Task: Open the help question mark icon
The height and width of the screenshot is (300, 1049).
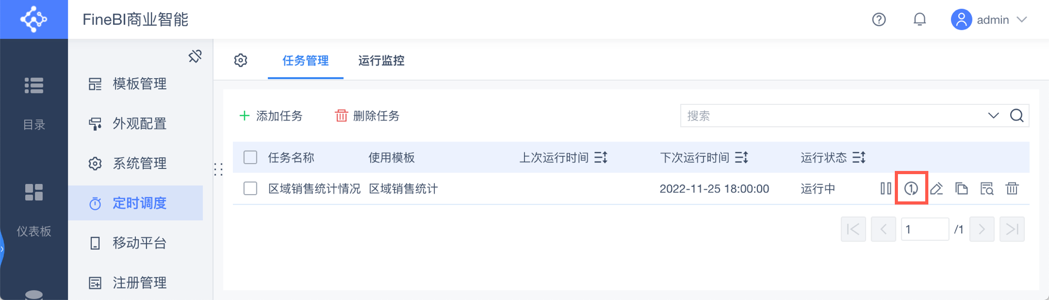Action: coord(879,19)
